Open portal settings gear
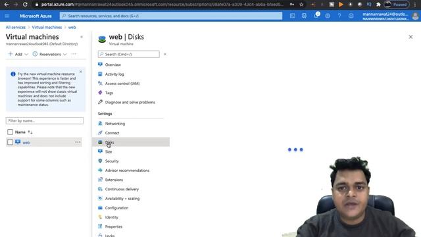The image size is (421, 237). 328,16
